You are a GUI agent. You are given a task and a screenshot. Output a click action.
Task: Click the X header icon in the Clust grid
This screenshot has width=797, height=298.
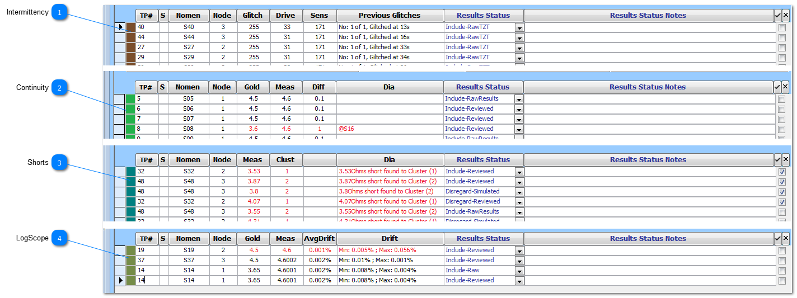coord(785,159)
